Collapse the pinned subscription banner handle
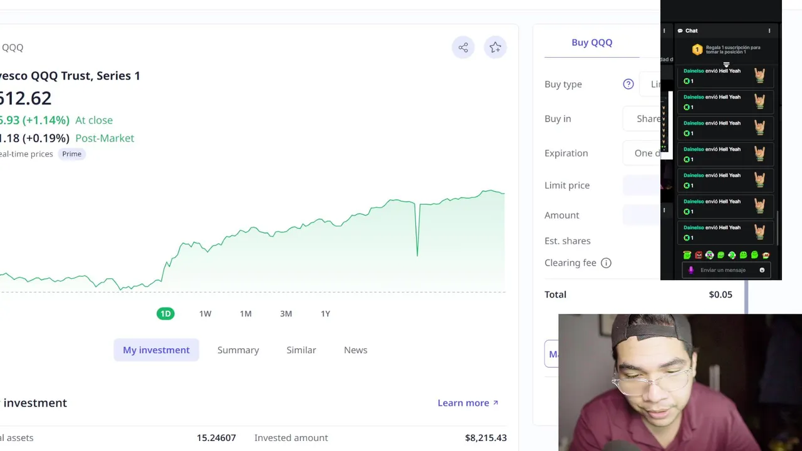 tap(726, 65)
